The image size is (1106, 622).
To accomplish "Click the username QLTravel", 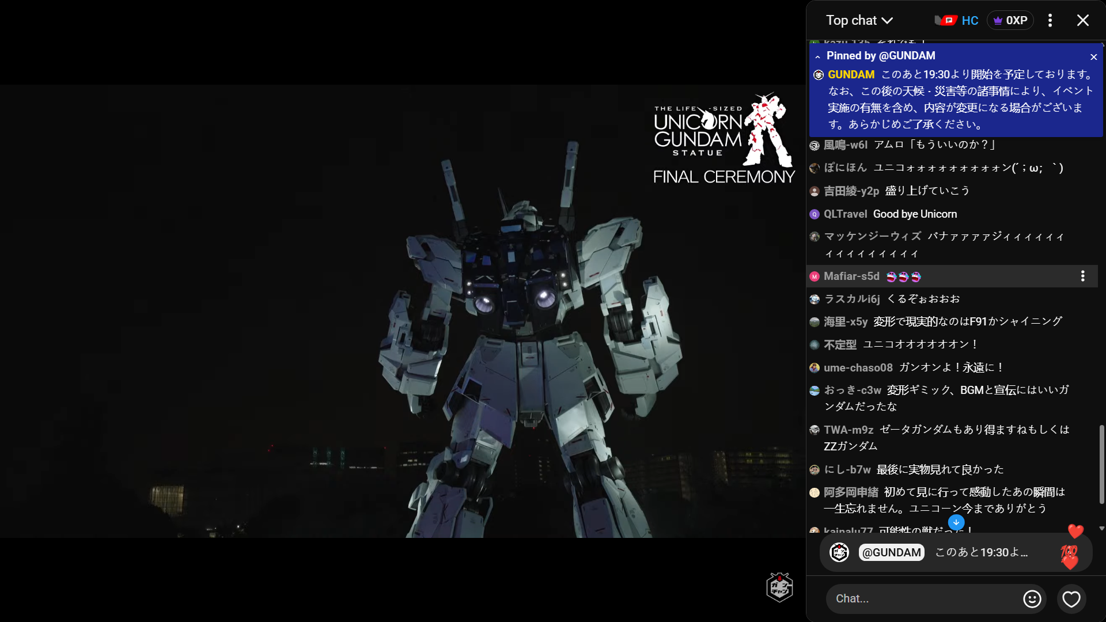I will 845,214.
